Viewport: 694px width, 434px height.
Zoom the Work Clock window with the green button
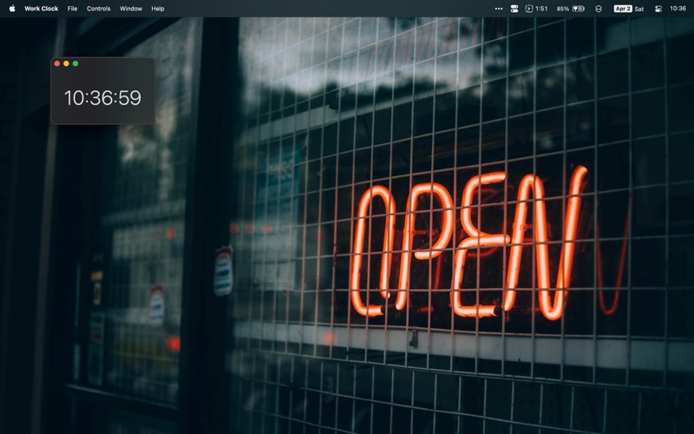click(75, 63)
